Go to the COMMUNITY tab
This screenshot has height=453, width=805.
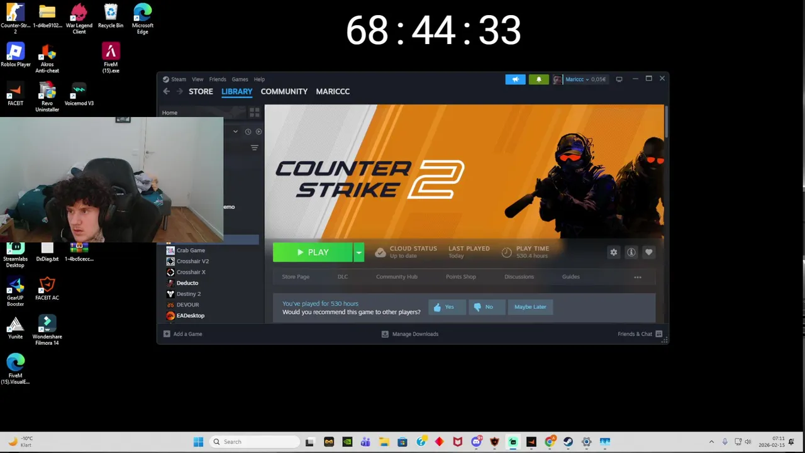[x=284, y=91]
